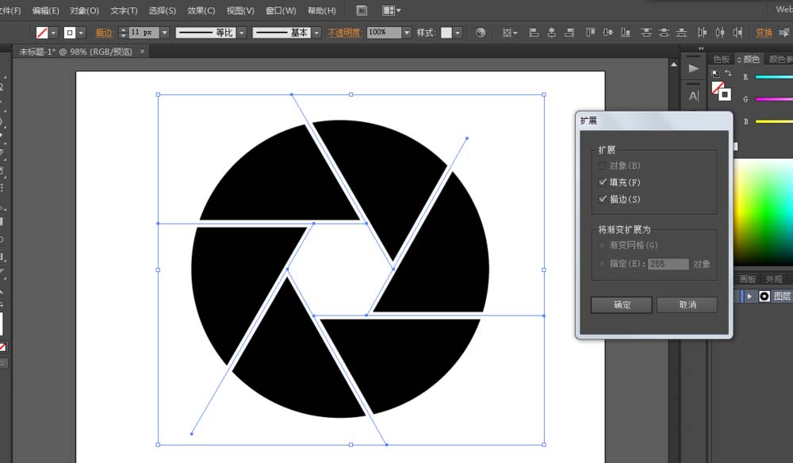Uncheck the 填充(F) checkbox
This screenshot has width=793, height=463.
click(603, 182)
